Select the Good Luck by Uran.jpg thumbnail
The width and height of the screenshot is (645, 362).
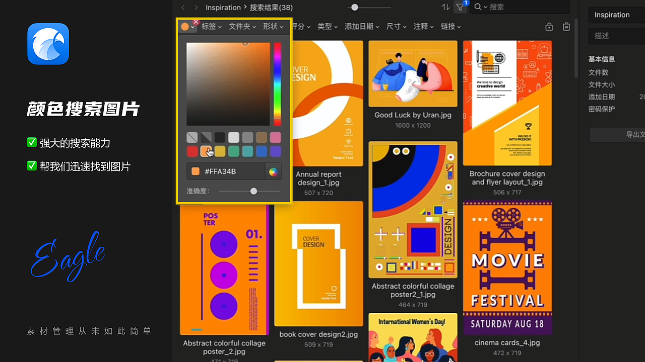(x=413, y=73)
